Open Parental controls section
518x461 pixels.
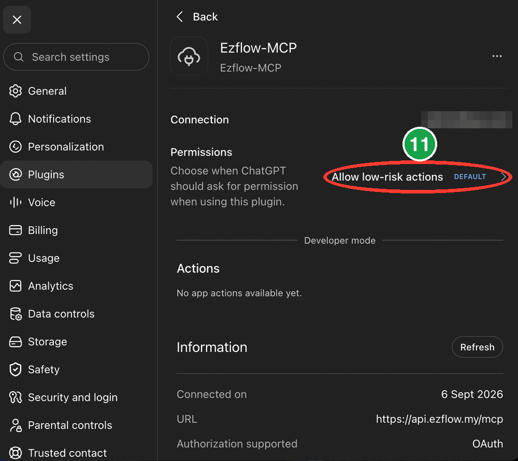(x=76, y=425)
